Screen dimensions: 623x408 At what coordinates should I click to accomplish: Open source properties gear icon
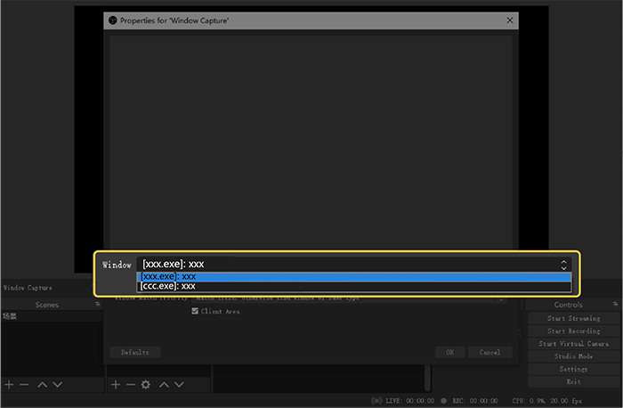[x=145, y=385]
